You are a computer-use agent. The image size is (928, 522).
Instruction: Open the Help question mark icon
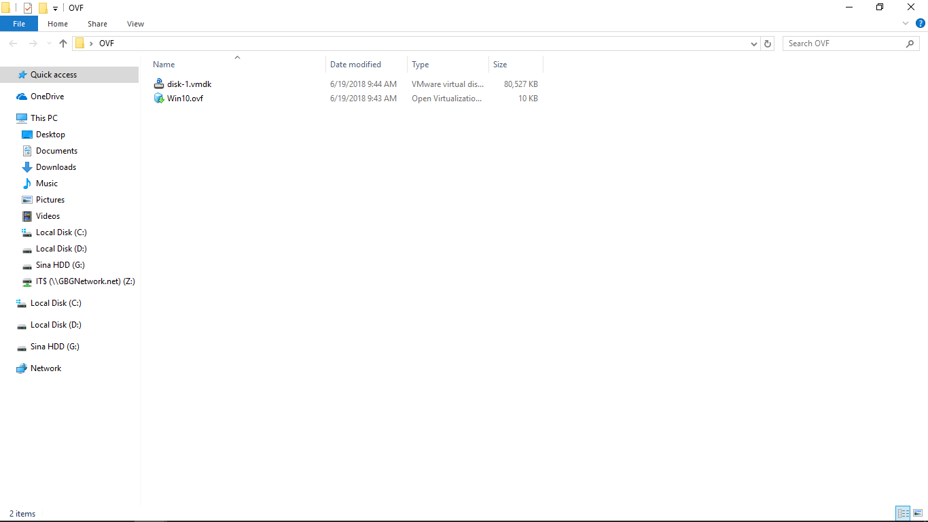click(x=921, y=23)
